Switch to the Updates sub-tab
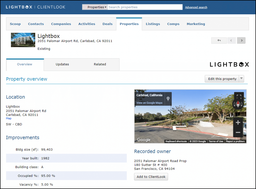This screenshot has width=256, height=189. [62, 64]
